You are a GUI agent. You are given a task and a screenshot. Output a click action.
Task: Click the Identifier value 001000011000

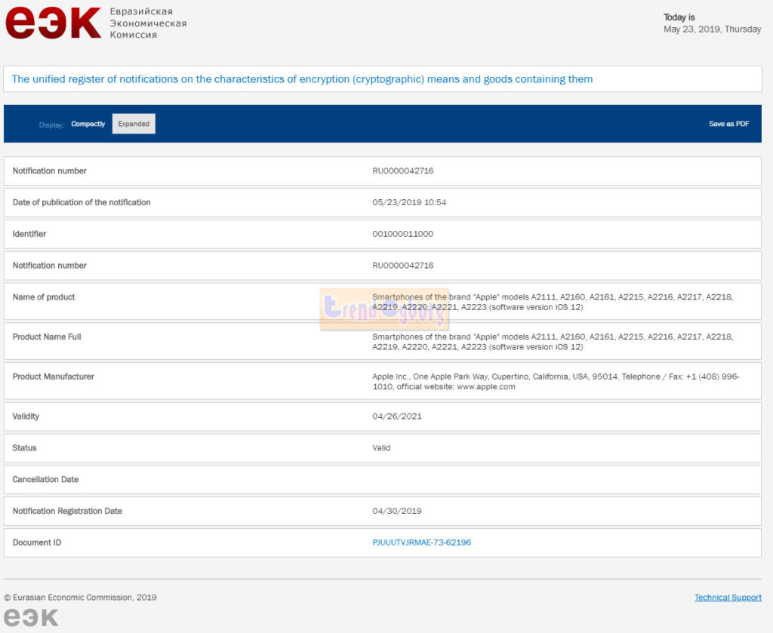coord(402,234)
